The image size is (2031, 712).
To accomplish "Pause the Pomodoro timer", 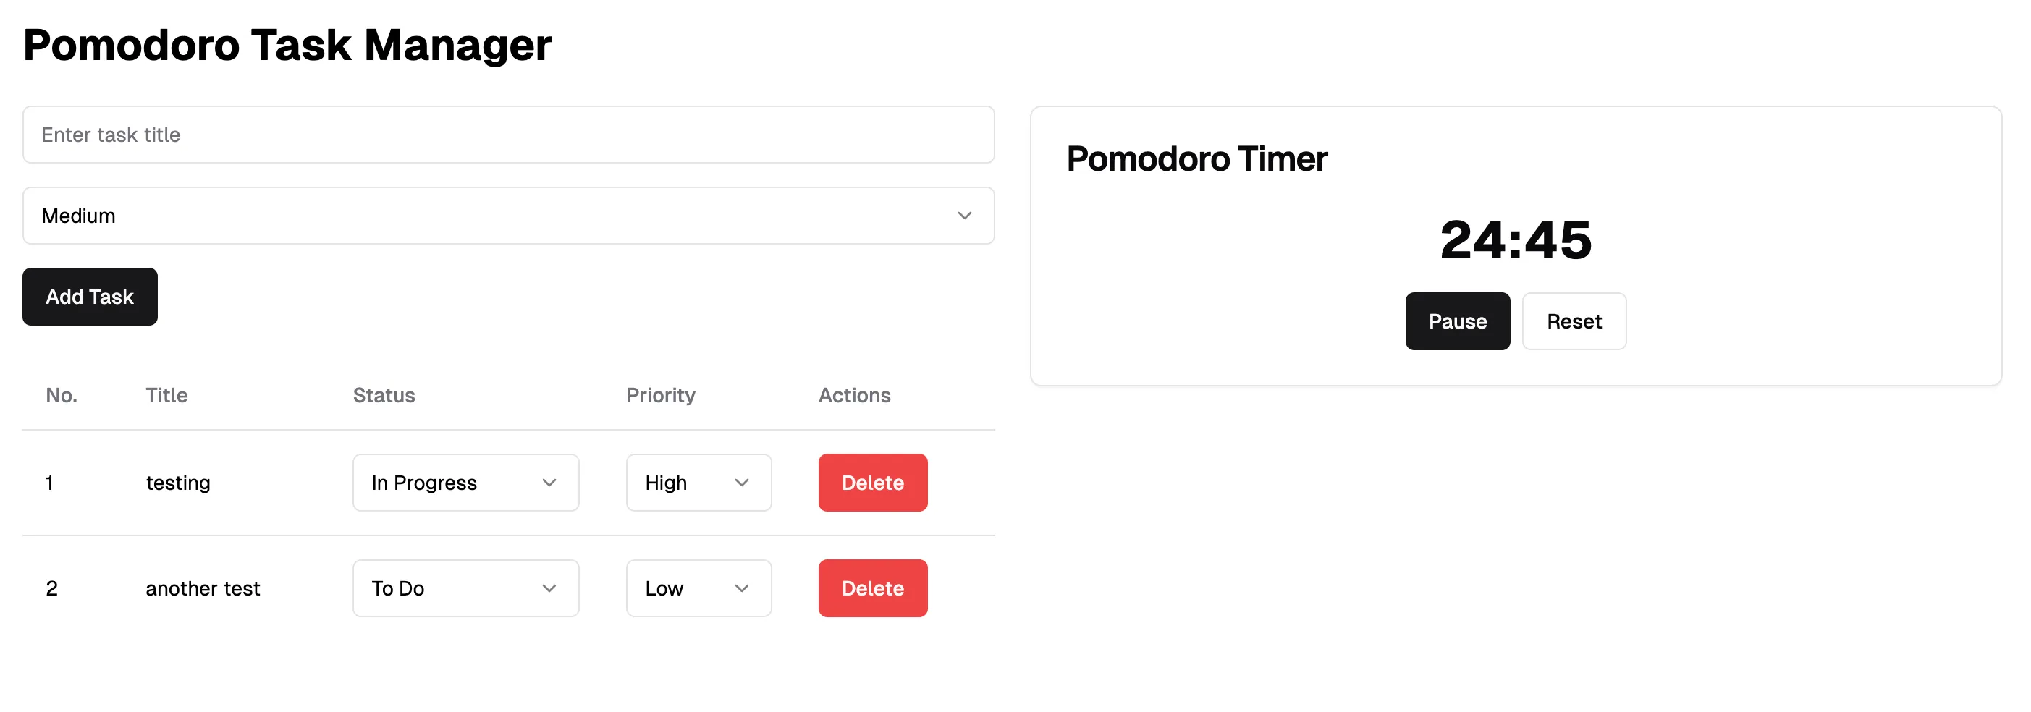I will point(1457,321).
